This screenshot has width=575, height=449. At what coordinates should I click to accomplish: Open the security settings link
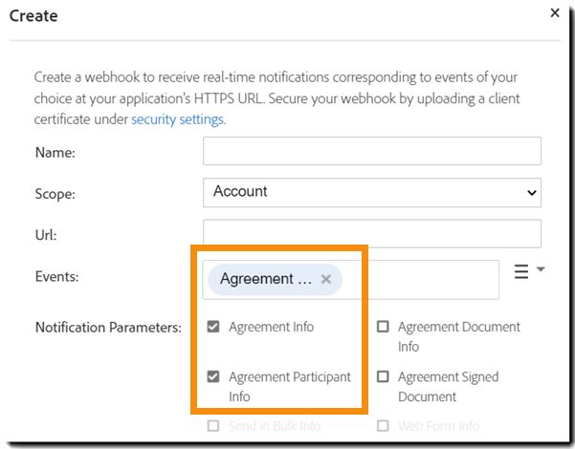click(179, 119)
